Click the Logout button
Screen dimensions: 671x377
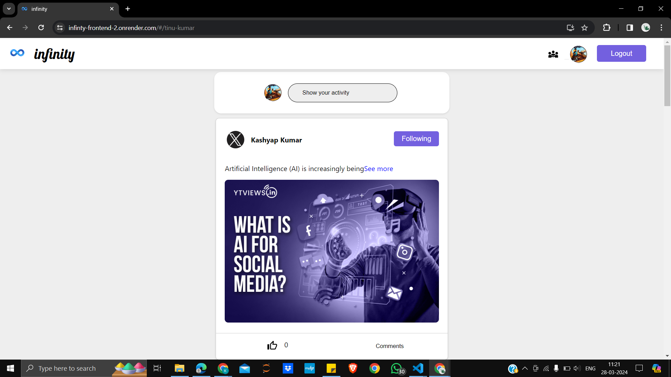point(621,53)
